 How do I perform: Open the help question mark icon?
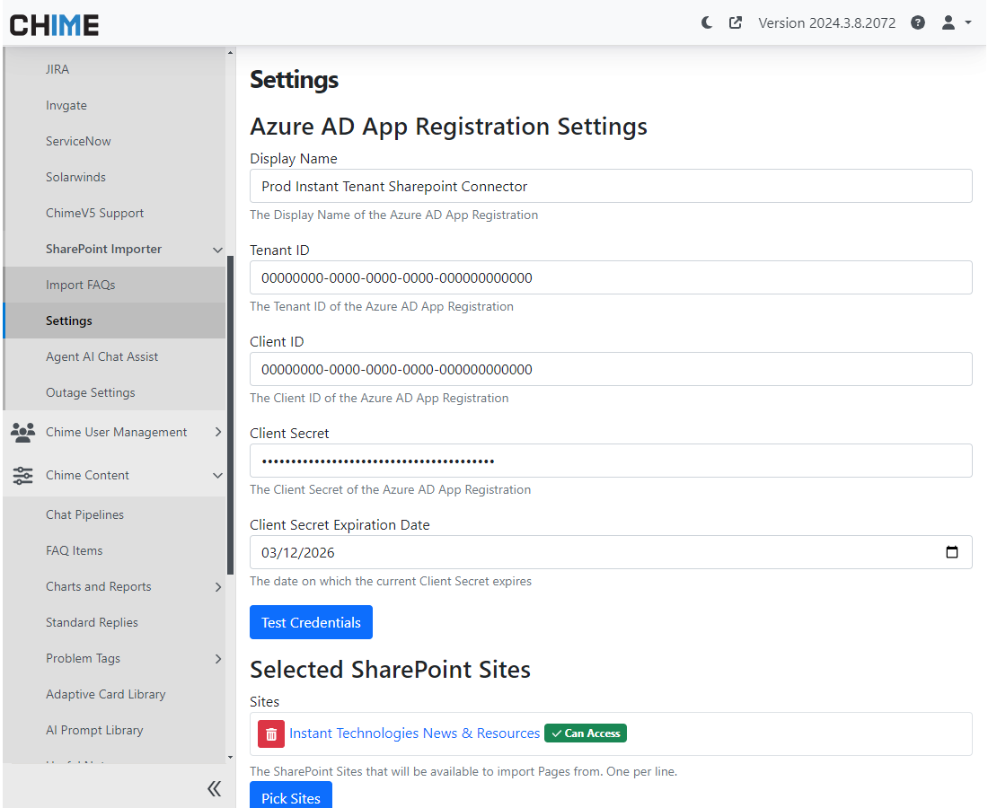(918, 23)
